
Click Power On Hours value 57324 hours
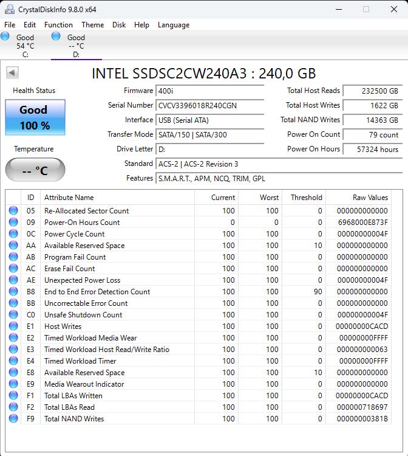(x=373, y=149)
